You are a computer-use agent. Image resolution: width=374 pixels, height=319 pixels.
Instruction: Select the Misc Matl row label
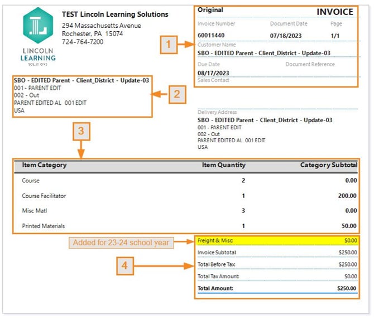(x=35, y=211)
